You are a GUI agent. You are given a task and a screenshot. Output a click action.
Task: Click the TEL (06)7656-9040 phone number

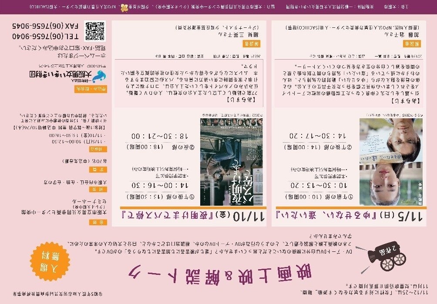(x=45, y=36)
